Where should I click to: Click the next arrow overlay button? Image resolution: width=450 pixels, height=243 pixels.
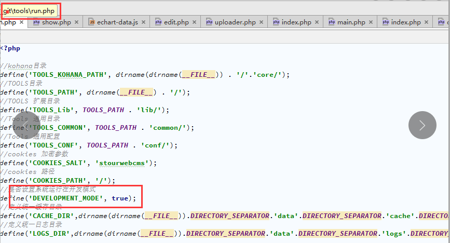(x=422, y=125)
